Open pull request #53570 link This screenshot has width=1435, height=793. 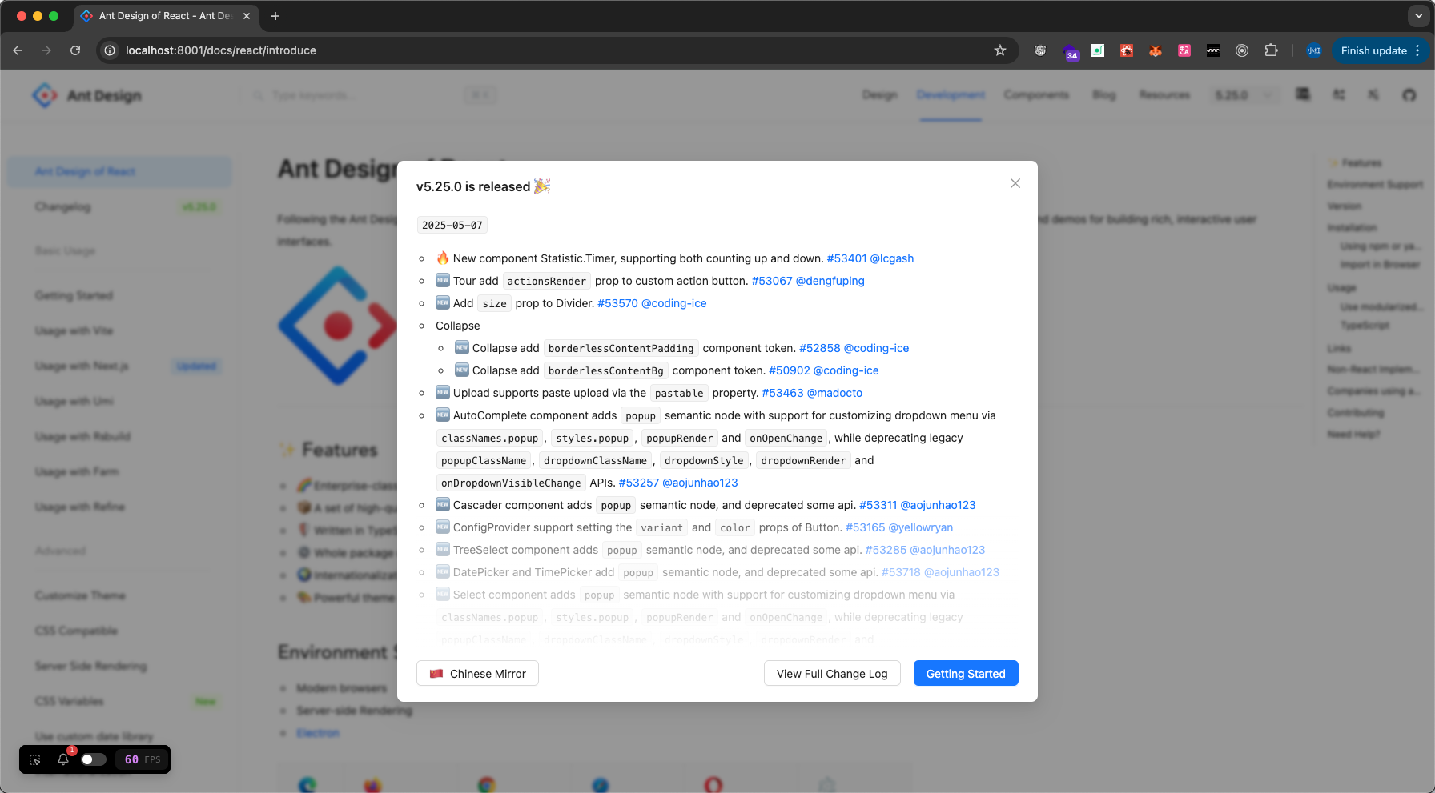(617, 303)
